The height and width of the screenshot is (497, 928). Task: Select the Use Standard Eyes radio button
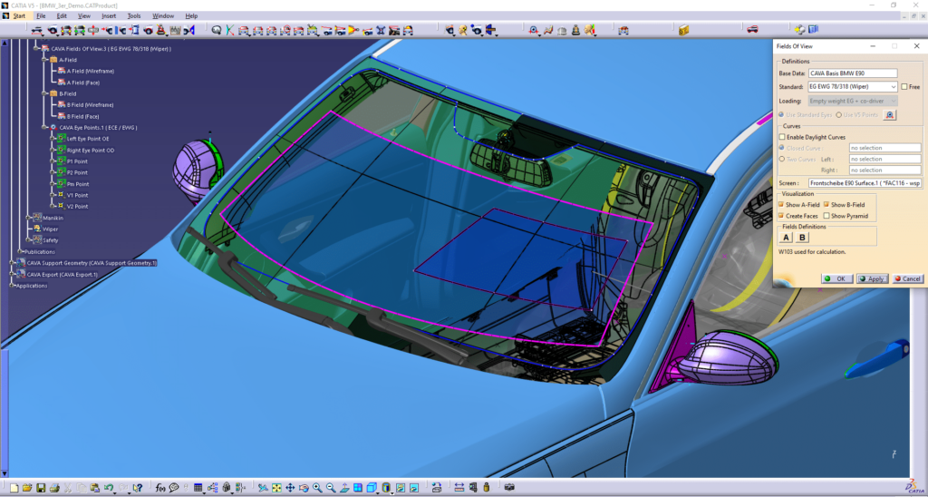(781, 114)
